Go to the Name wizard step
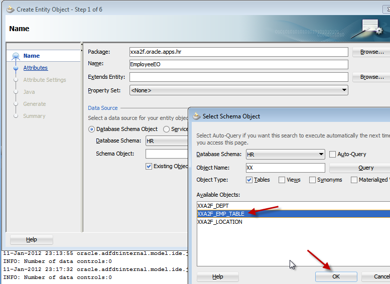390x284 pixels. tap(31, 56)
